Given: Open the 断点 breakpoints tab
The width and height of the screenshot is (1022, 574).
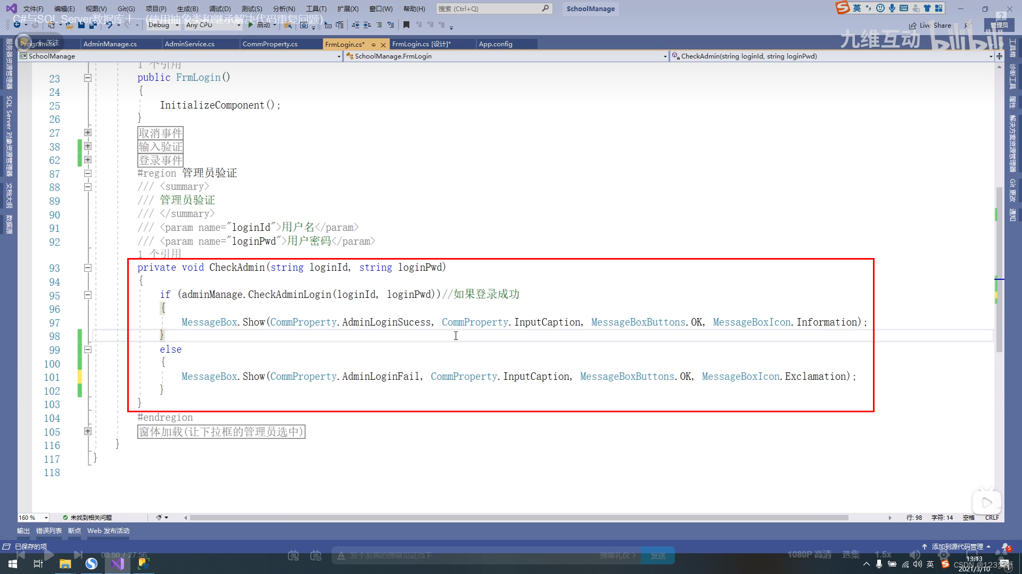Looking at the screenshot, I should point(75,531).
